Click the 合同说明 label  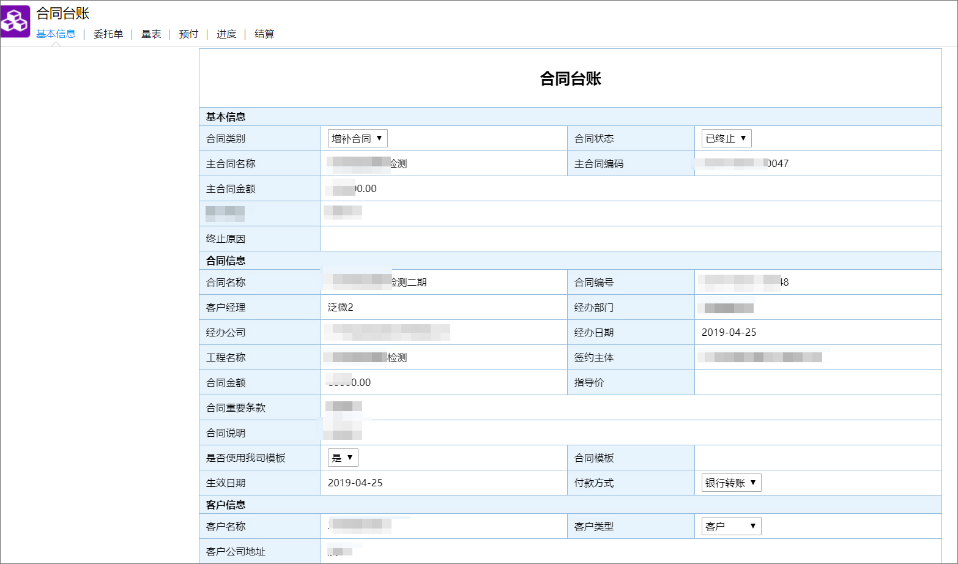coord(226,432)
